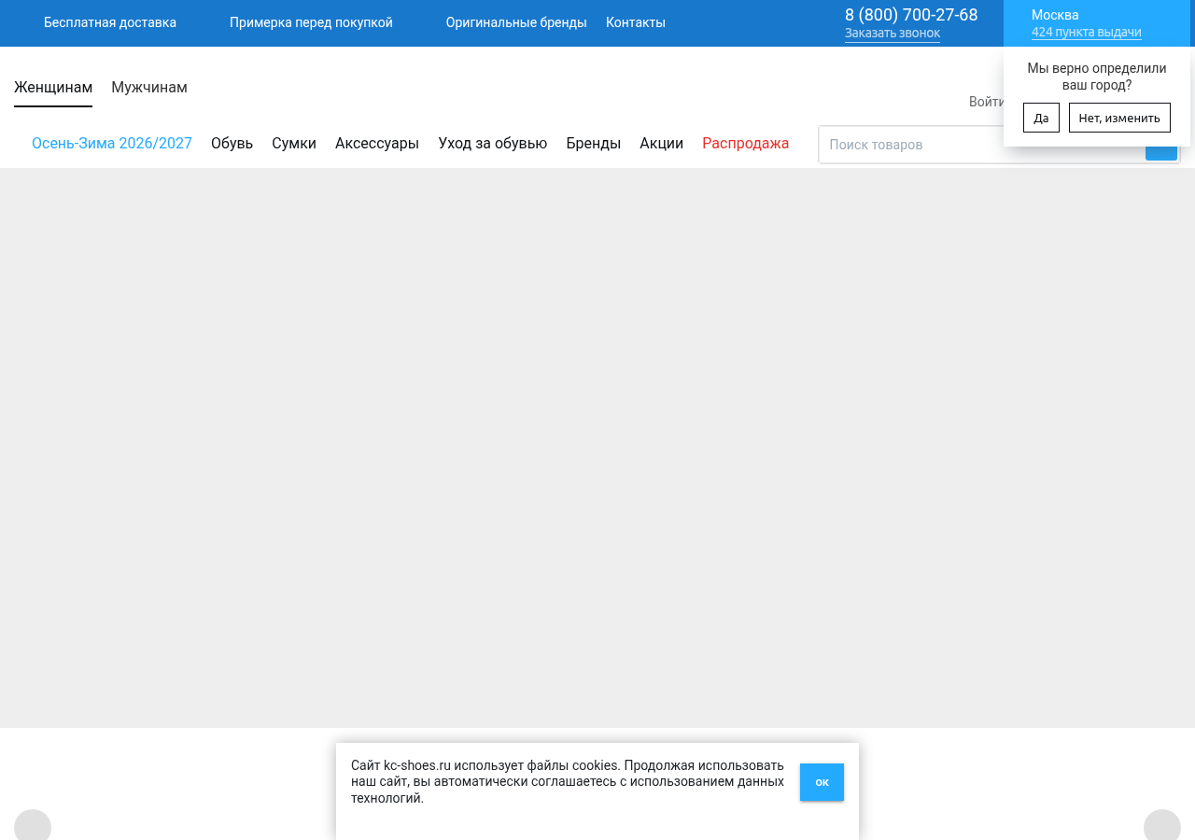Log in via the Войти link
The width and height of the screenshot is (1195, 840).
click(x=986, y=102)
